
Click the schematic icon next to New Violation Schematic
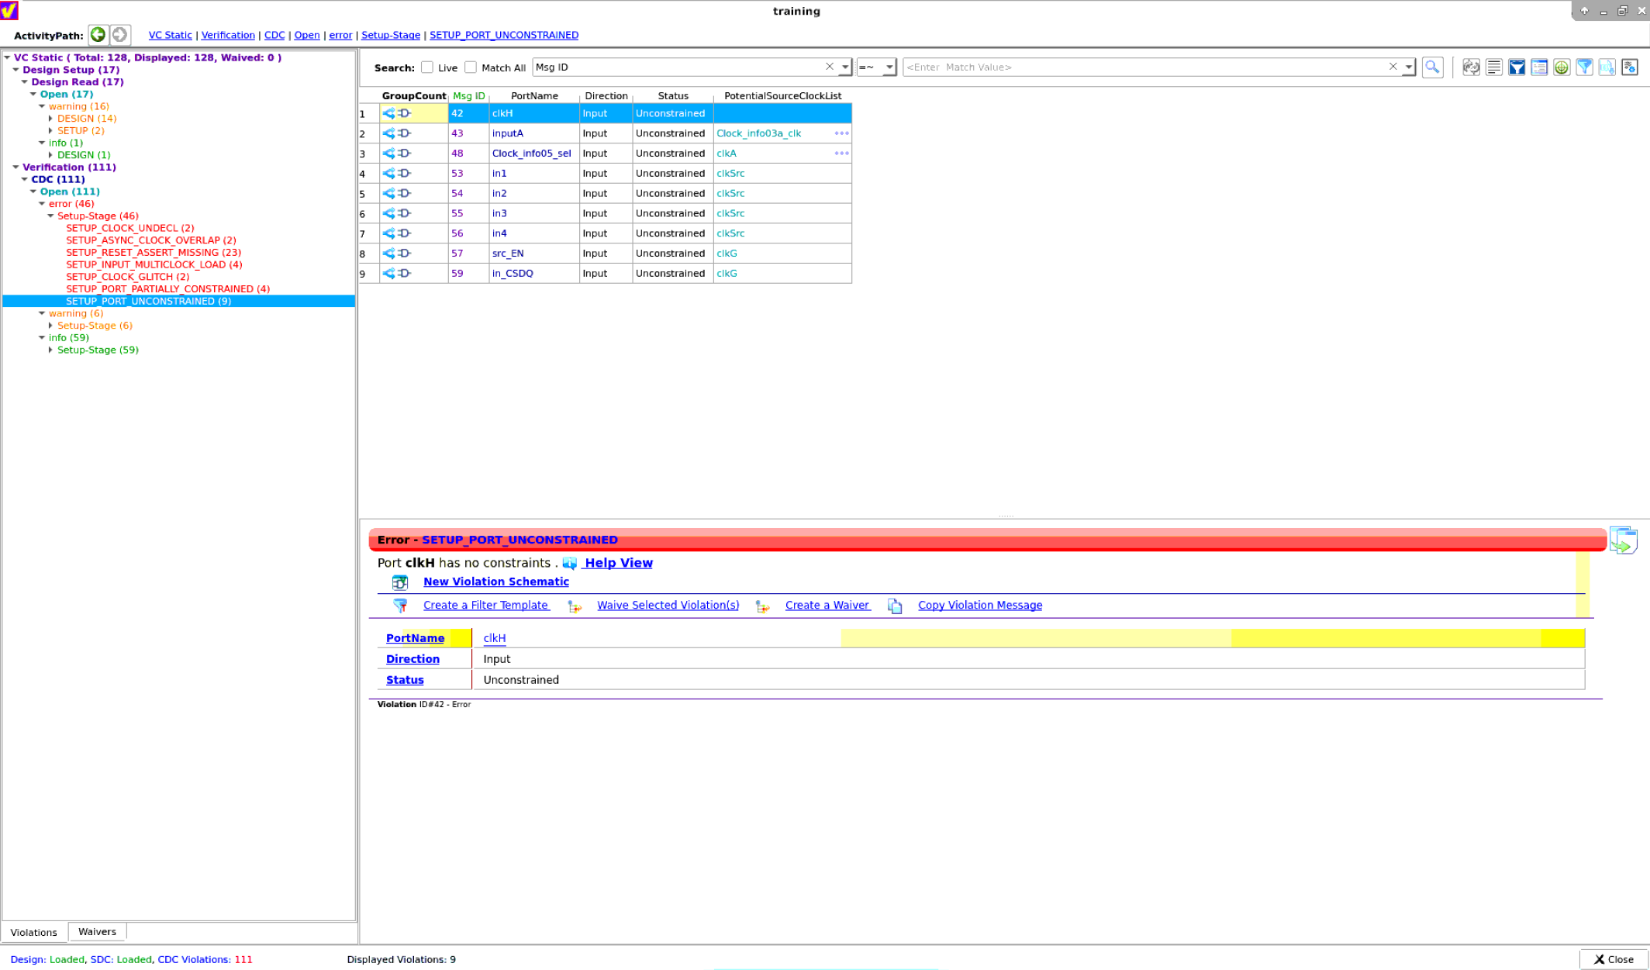click(x=399, y=582)
